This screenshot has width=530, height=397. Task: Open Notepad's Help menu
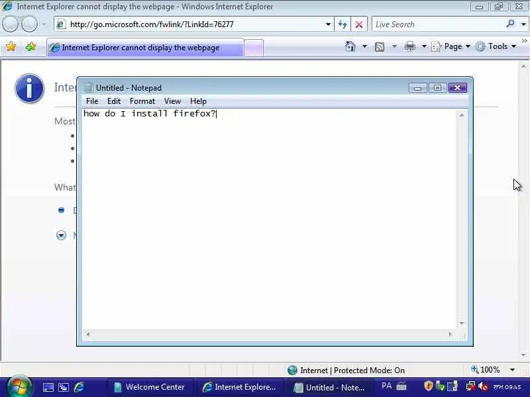198,101
